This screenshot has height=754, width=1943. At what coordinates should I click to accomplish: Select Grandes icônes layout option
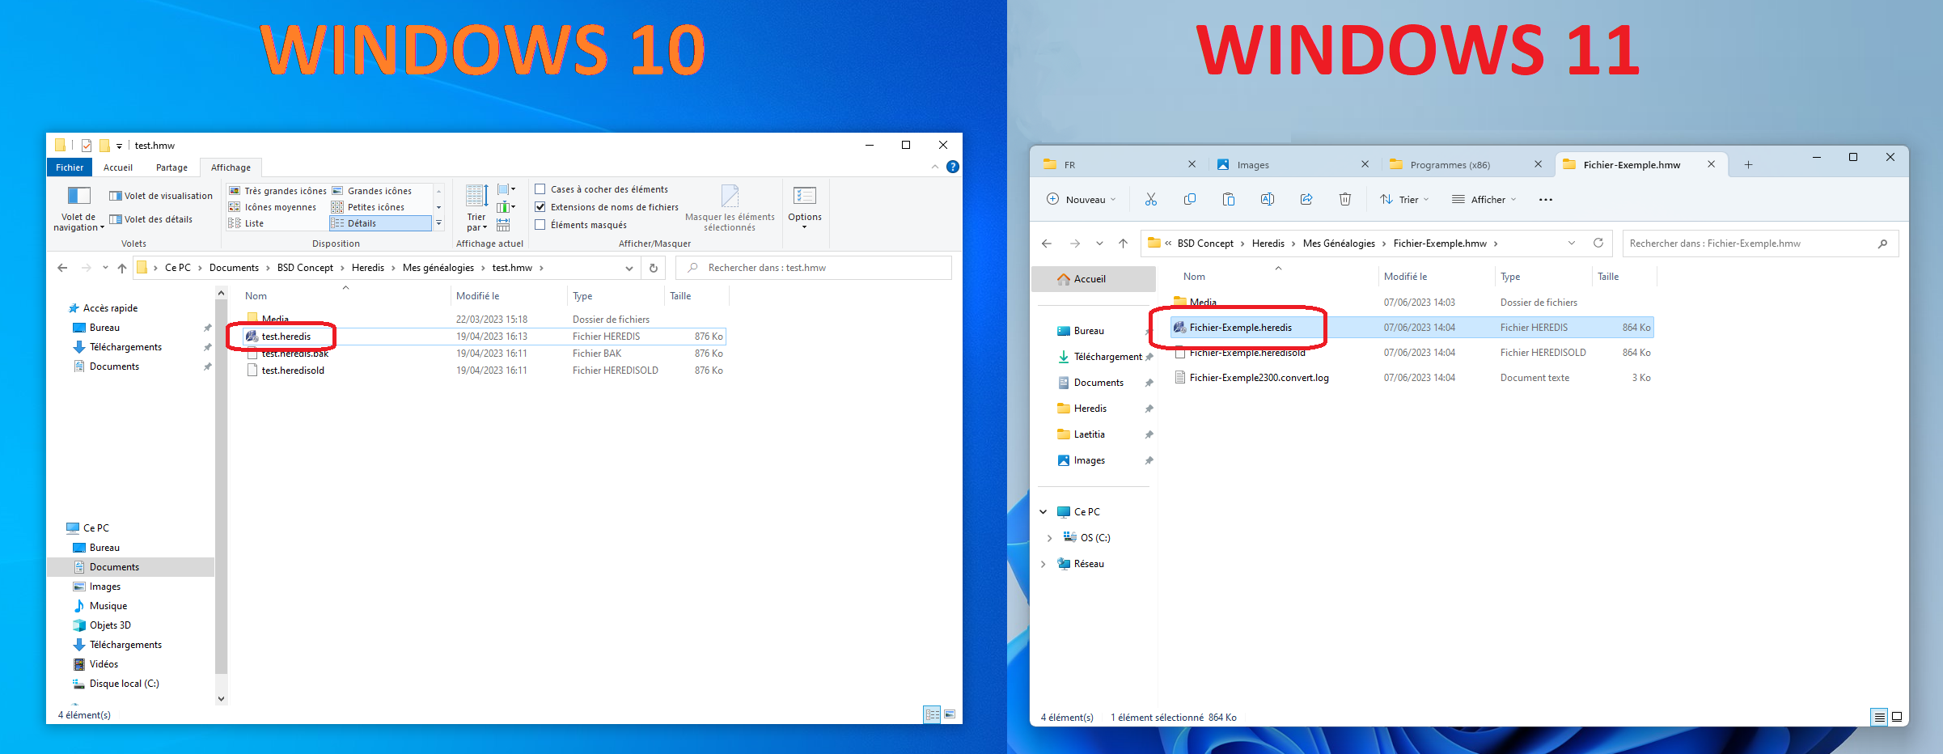tap(379, 191)
